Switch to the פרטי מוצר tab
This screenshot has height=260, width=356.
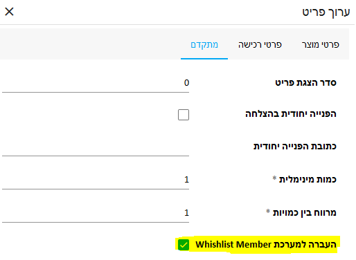pyautogui.click(x=320, y=44)
